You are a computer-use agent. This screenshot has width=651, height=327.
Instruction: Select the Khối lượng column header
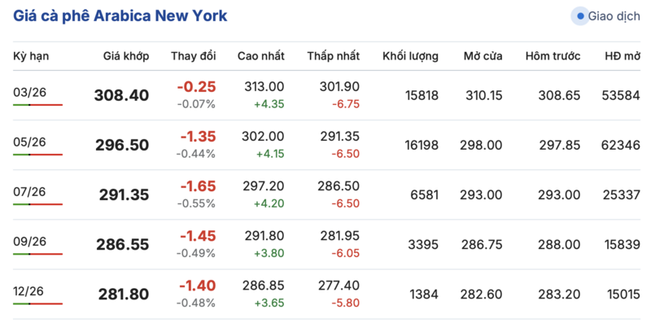pyautogui.click(x=410, y=56)
